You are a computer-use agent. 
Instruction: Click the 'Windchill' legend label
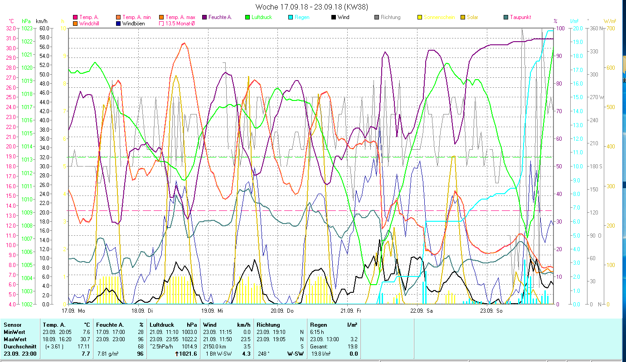[90, 24]
